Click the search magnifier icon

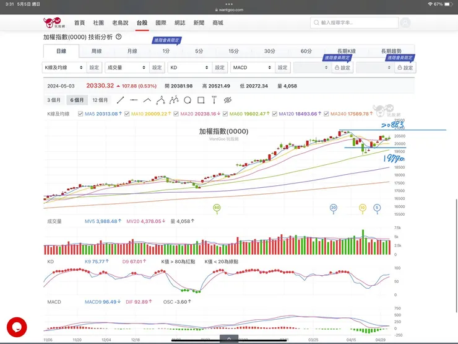[316, 22]
